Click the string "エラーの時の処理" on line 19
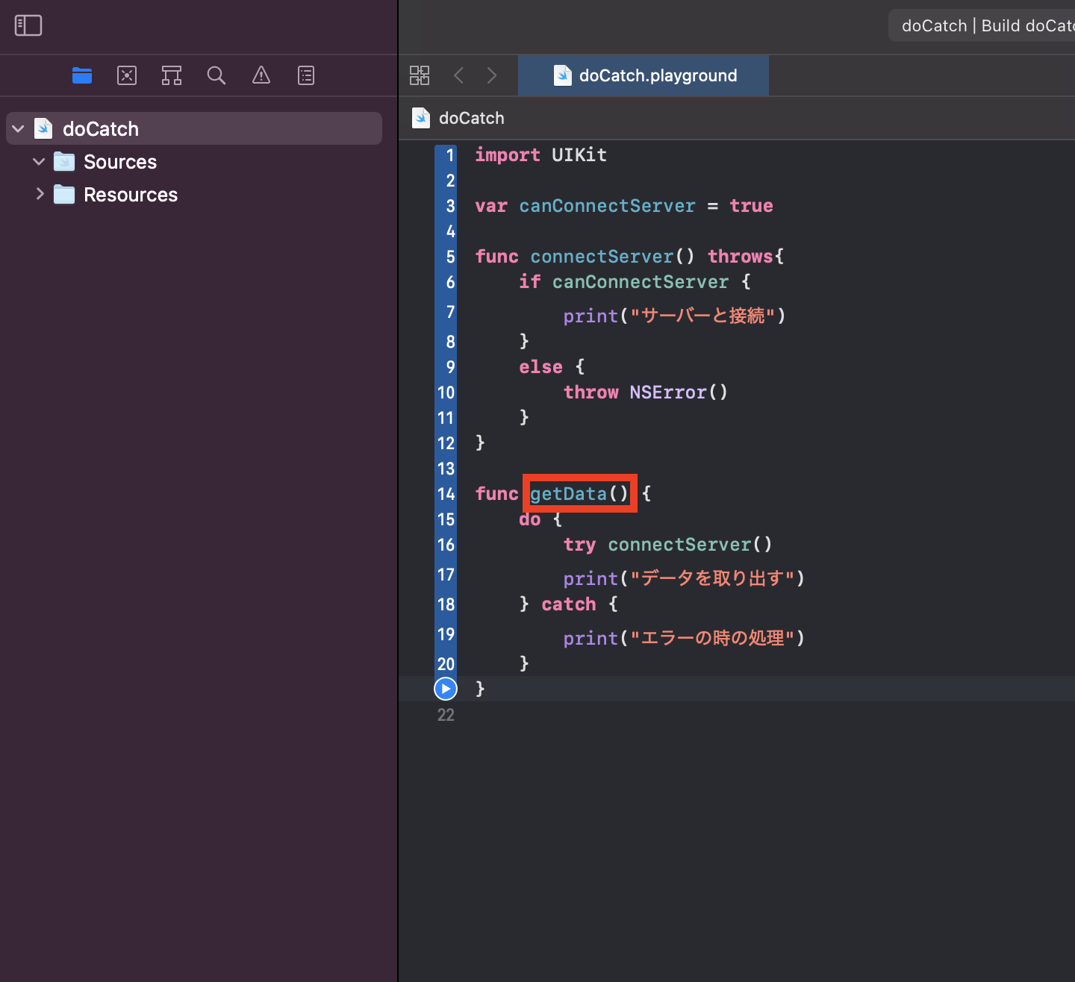Viewport: 1075px width, 982px height. 712,638
